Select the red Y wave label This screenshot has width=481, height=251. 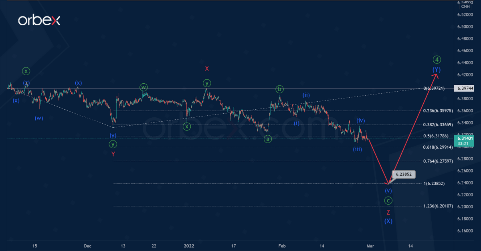click(x=113, y=154)
